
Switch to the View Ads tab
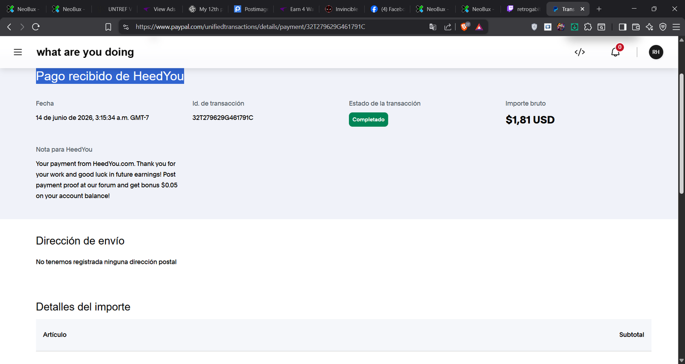160,9
